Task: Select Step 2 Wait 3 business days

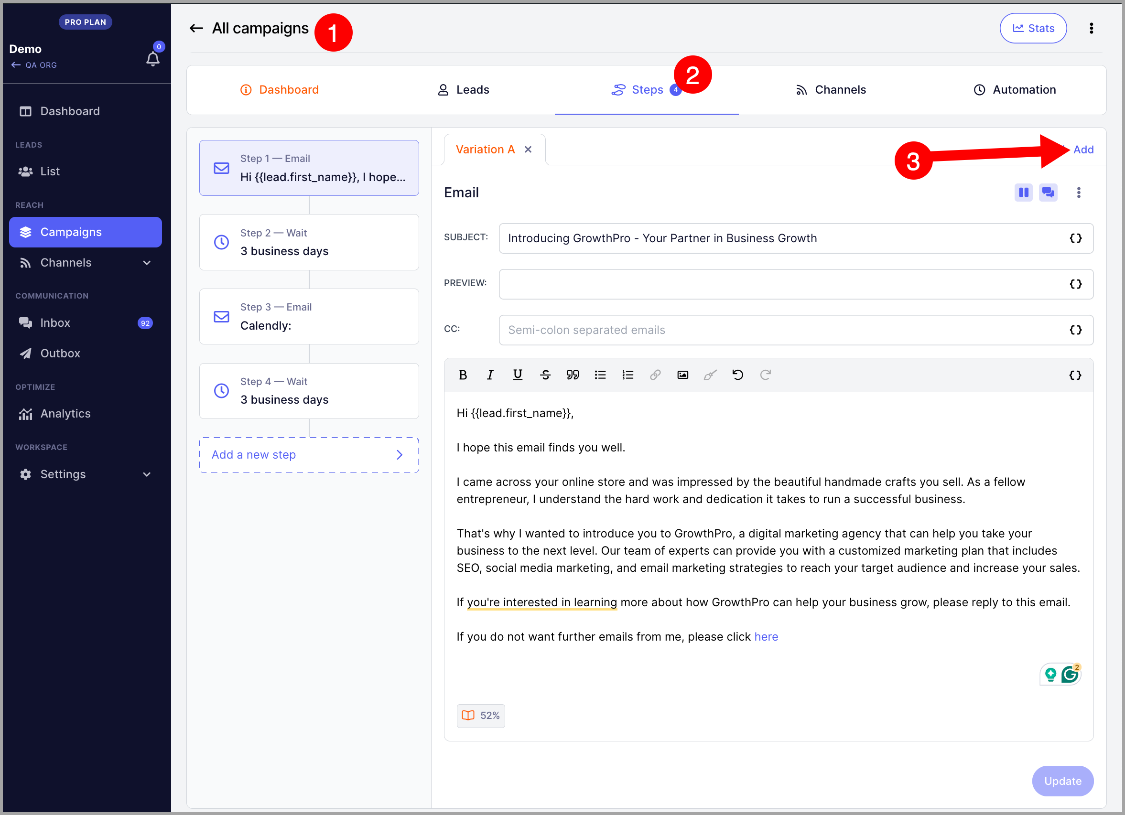Action: [x=309, y=242]
